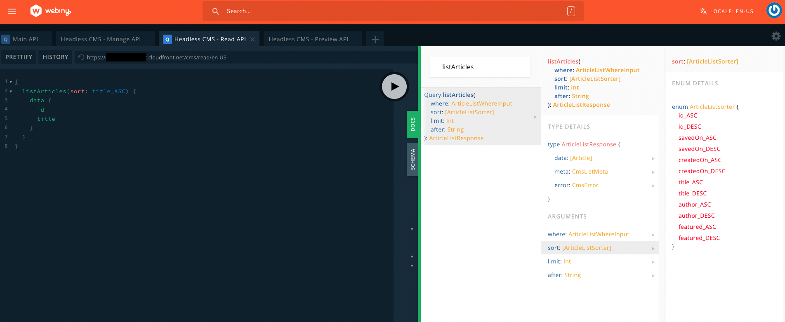Collapse the listArticles block on line 2

[x=11, y=91]
